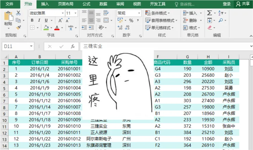Switch to 视图 tab
Image resolution: width=253 pixels, height=150 pixels.
pyautogui.click(x=137, y=4)
